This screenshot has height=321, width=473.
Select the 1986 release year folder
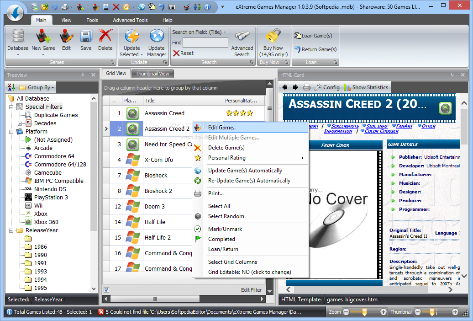(x=41, y=247)
